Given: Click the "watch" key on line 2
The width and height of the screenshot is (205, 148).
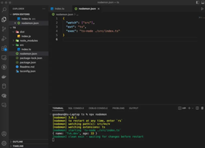Looking at the screenshot, I should [72, 23].
